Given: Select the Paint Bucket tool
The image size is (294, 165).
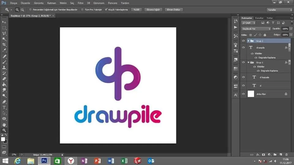Looking at the screenshot, I should click(4, 84).
